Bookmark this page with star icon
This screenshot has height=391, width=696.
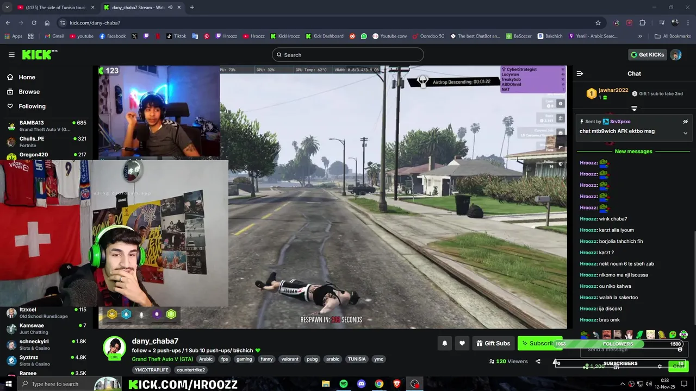[598, 23]
